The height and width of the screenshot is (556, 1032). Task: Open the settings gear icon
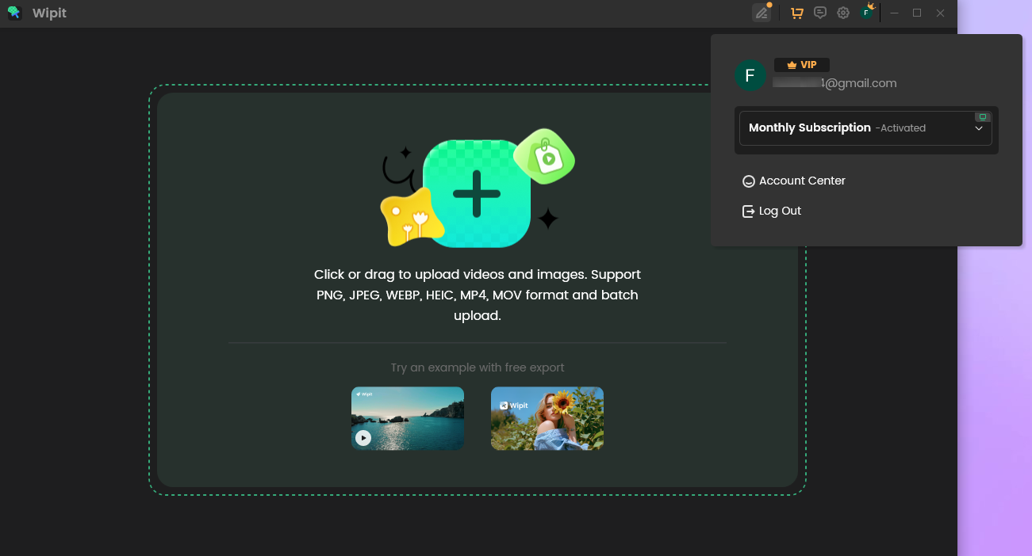843,13
